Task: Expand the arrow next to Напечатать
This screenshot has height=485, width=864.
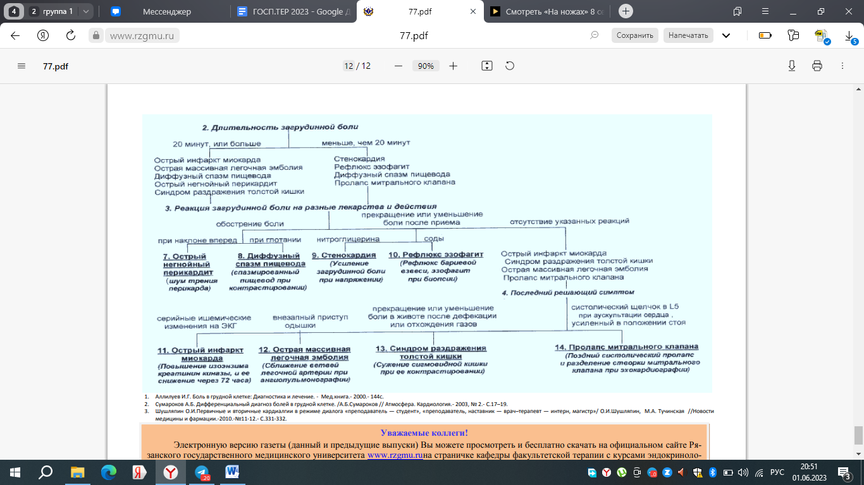Action: 726,35
